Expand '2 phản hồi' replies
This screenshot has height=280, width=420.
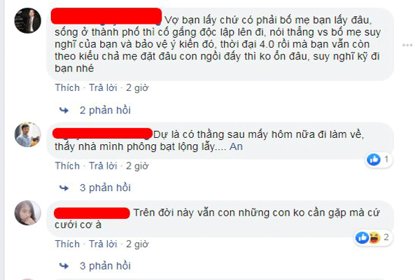tap(105, 110)
